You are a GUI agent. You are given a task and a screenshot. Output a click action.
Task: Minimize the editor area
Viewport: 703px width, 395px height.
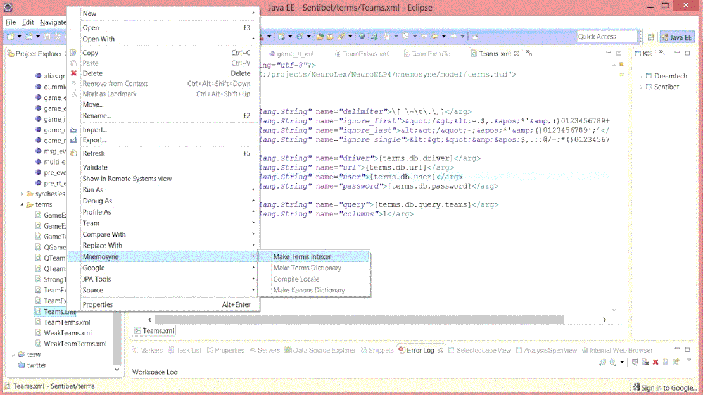pyautogui.click(x=609, y=53)
